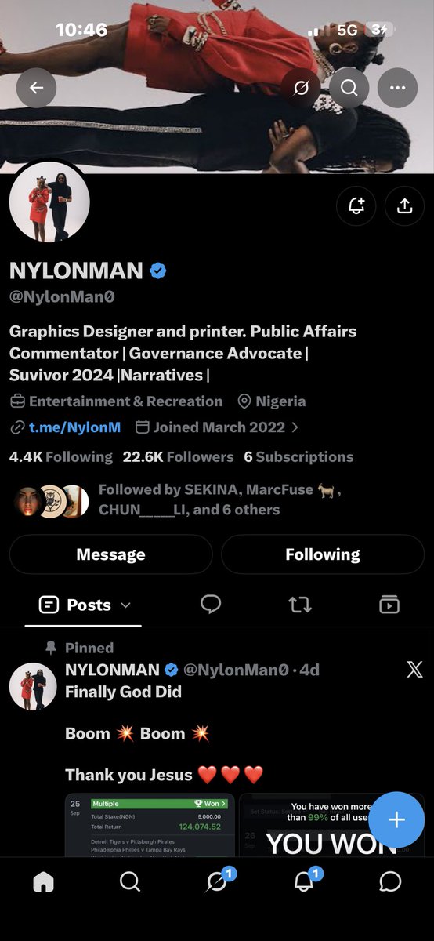Screen dimensions: 434x941
Task: Switch to the Replies tab icon
Action: pyautogui.click(x=211, y=605)
